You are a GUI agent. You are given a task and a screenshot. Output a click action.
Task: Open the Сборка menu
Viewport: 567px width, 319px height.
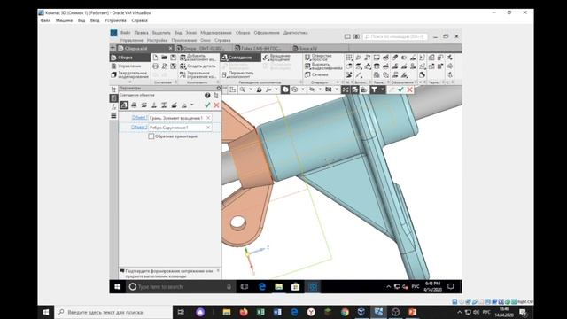[243, 33]
